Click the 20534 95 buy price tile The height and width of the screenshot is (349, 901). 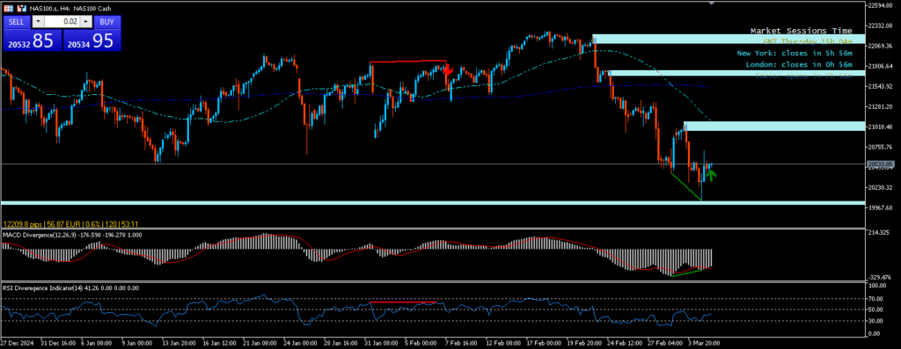click(92, 40)
